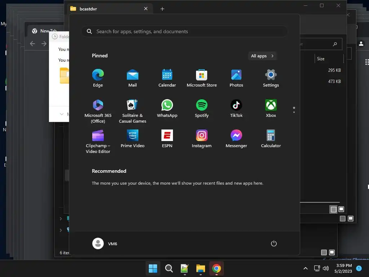Launch the Mail app
369x277 pixels.
pos(133,78)
